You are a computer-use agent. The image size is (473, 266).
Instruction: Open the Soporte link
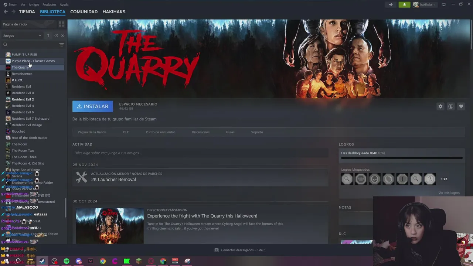pyautogui.click(x=257, y=132)
